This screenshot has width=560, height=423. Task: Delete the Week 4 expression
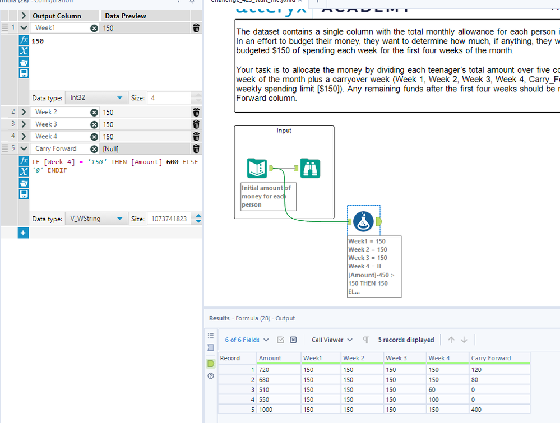click(x=196, y=136)
